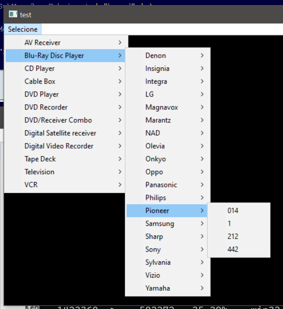
Task: Open the VCR submenu
Action: coord(65,185)
